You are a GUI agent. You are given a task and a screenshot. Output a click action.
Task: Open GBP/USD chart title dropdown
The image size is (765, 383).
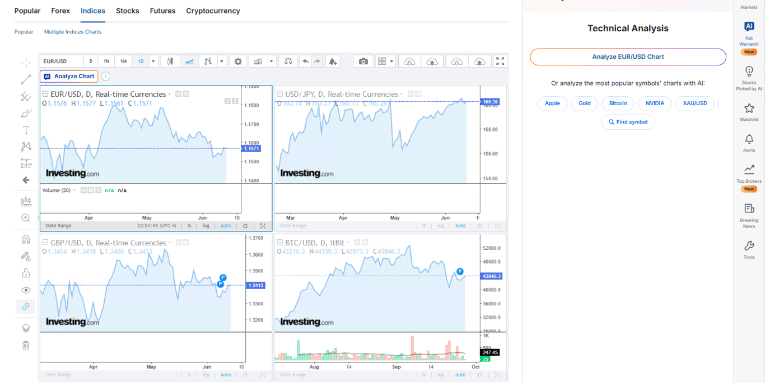click(x=170, y=243)
